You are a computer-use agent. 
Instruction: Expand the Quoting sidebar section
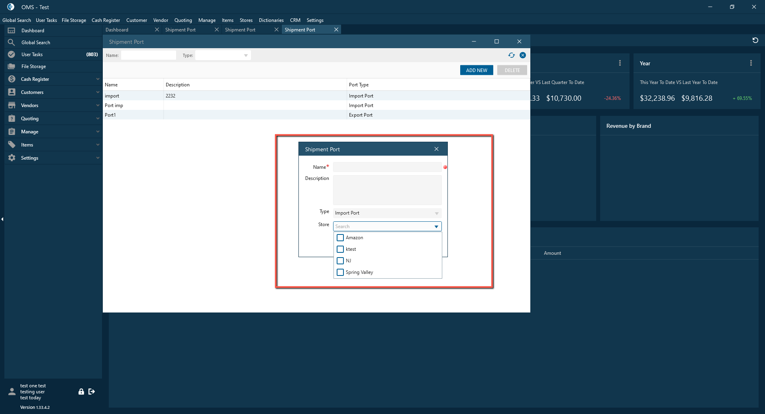click(x=98, y=119)
